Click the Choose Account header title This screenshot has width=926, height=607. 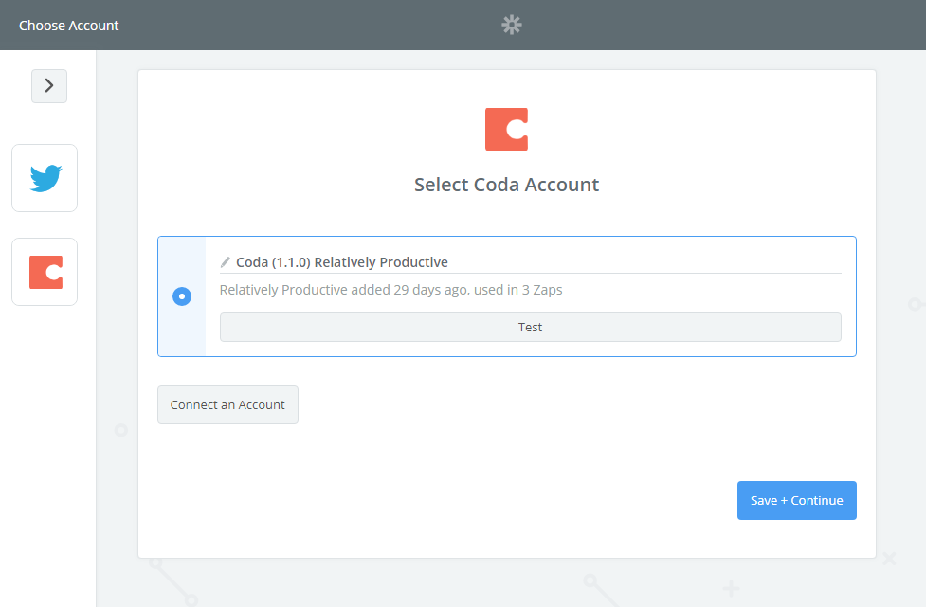click(x=69, y=26)
